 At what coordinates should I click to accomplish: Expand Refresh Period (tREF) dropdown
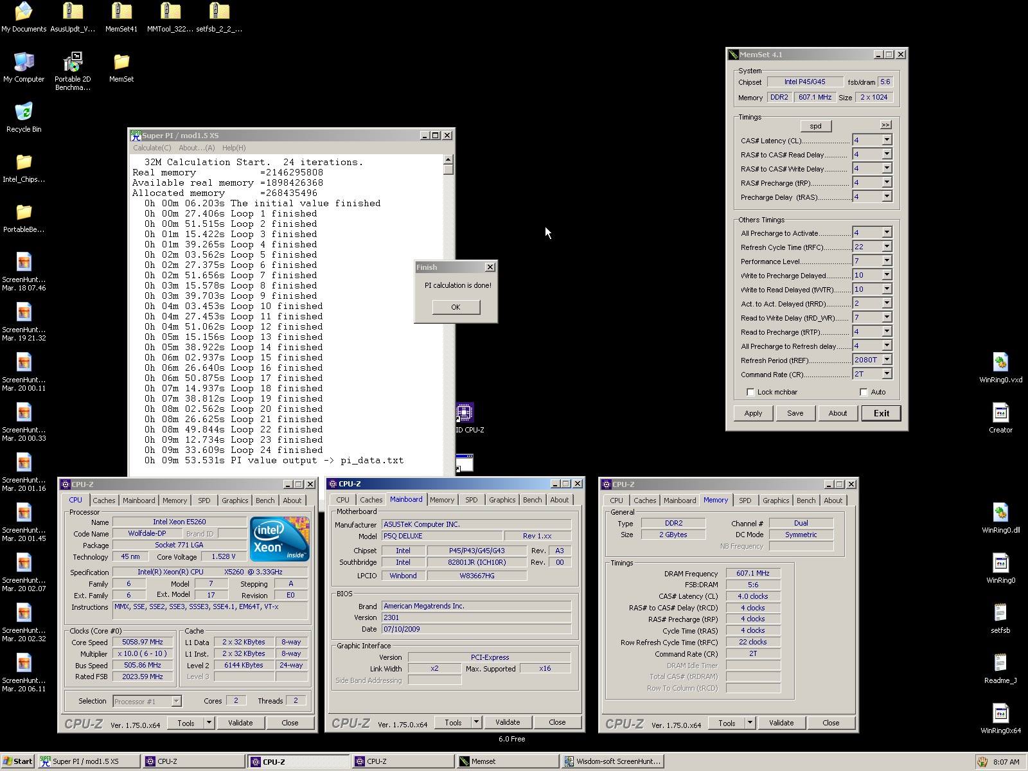click(887, 360)
